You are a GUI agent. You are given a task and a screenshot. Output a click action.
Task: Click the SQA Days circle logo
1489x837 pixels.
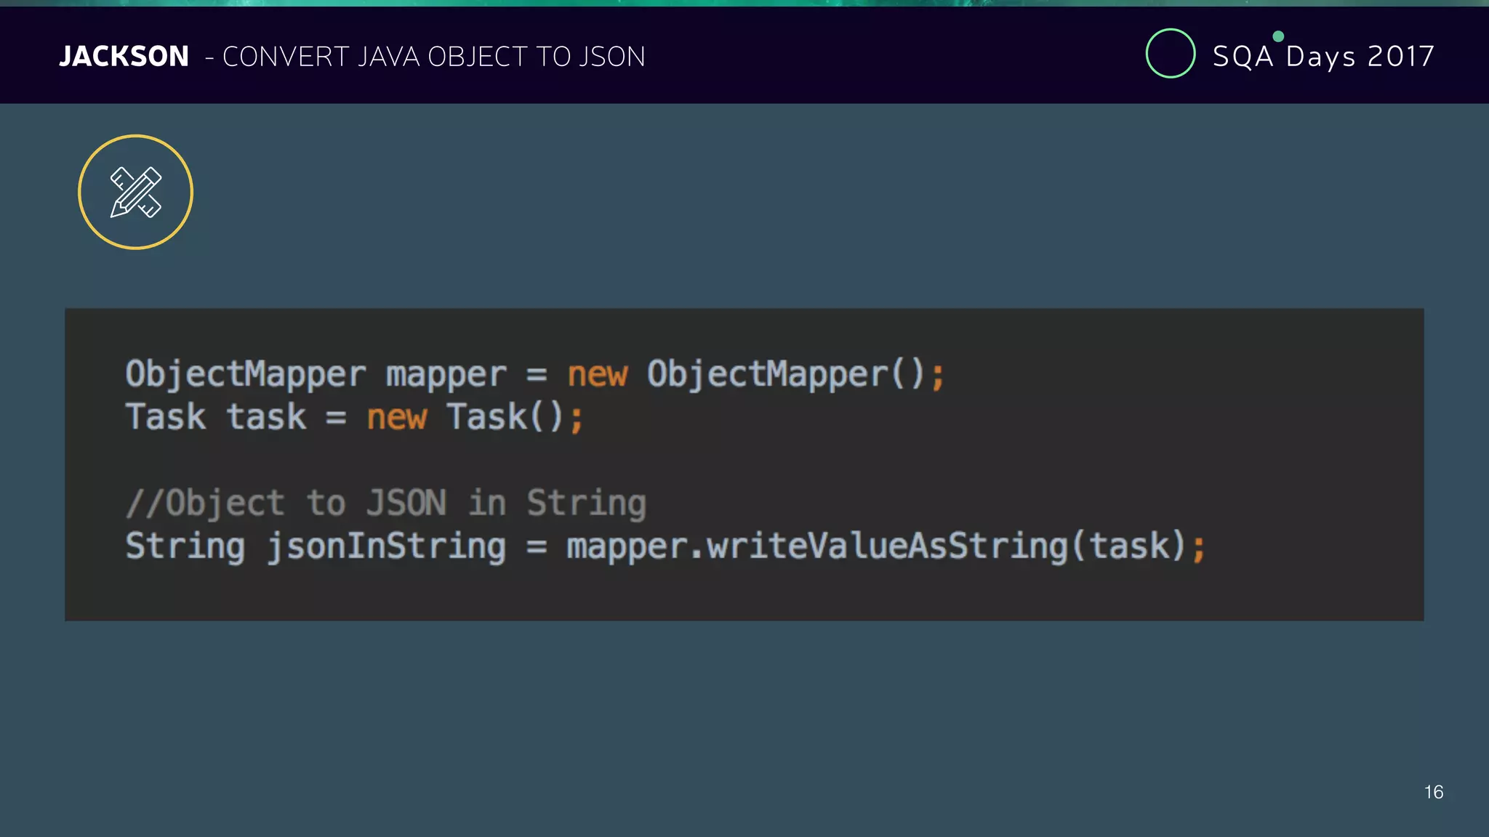[1170, 53]
